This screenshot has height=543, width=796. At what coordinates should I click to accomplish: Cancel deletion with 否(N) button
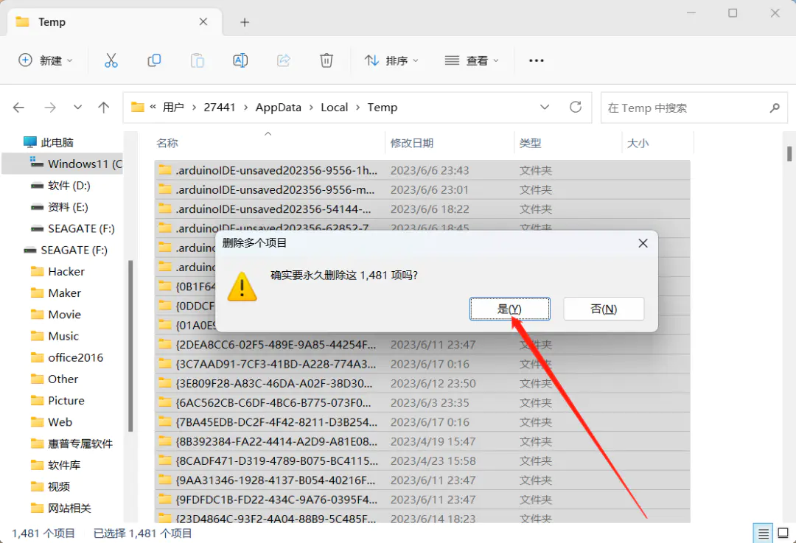(x=604, y=309)
